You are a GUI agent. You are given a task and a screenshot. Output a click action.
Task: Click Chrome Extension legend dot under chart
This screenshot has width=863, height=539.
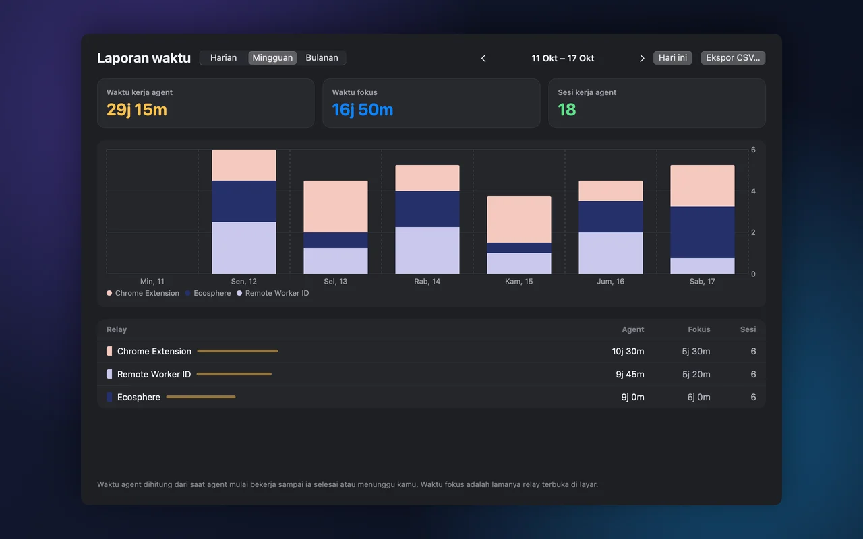[109, 293]
